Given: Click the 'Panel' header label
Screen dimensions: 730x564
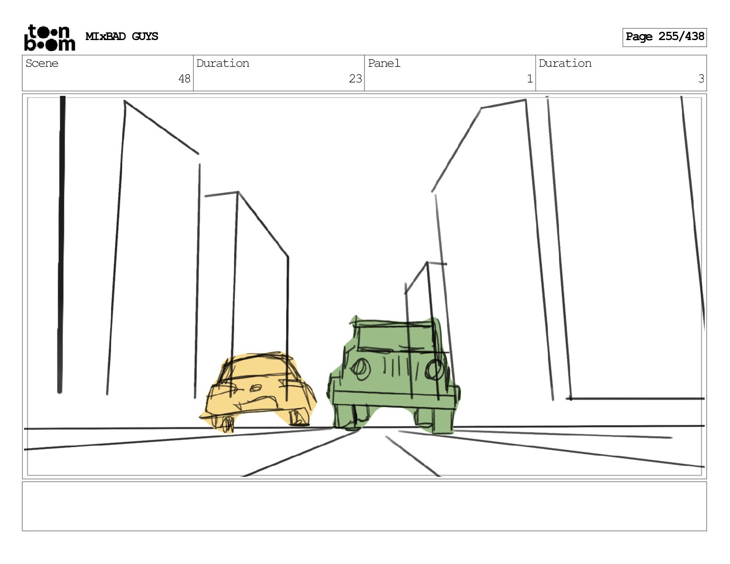Looking at the screenshot, I should [x=384, y=63].
